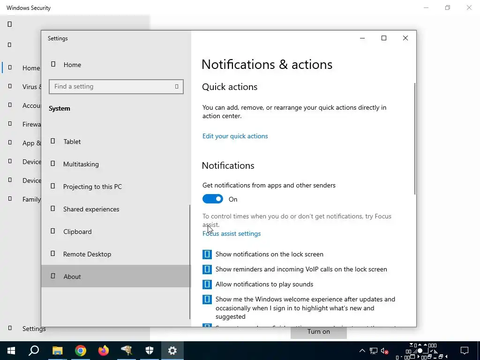Click the Shared experiences icon

[x=52, y=209]
